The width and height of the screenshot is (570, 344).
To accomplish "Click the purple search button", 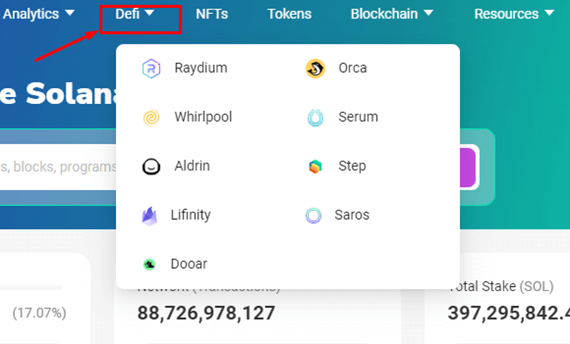I will [468, 167].
